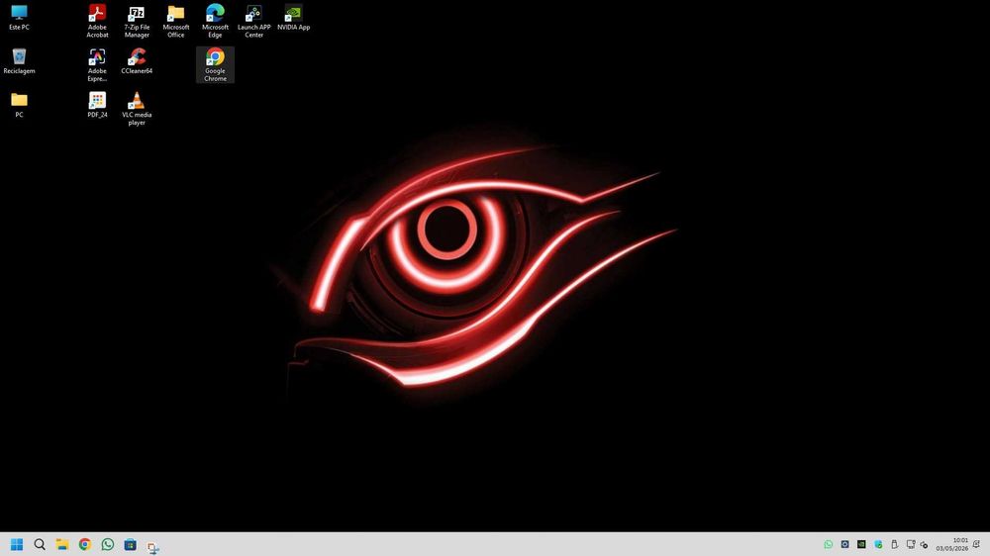
Task: Select the Reciclagem recycle bin icon
Action: [19, 61]
